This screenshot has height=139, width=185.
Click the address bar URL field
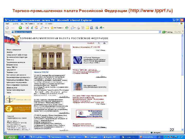tap(86, 32)
